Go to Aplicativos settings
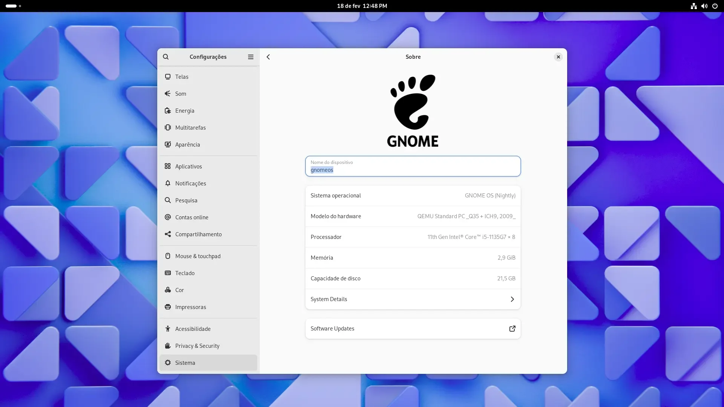Screen dimensions: 724x407 (208, 166)
